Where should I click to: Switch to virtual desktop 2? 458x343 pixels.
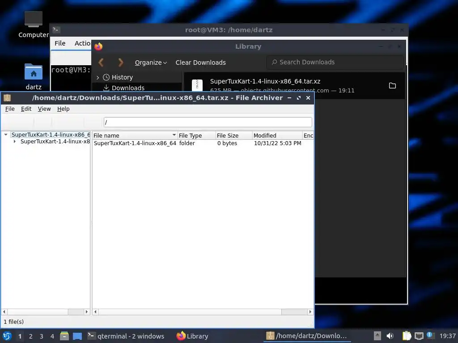point(31,336)
